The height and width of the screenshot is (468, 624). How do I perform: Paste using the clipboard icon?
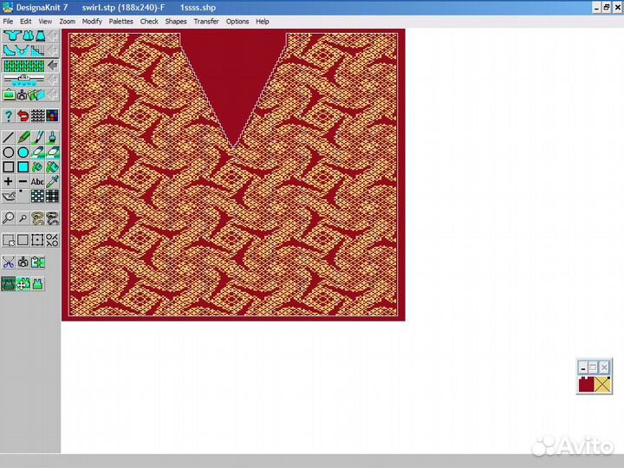pos(38,263)
